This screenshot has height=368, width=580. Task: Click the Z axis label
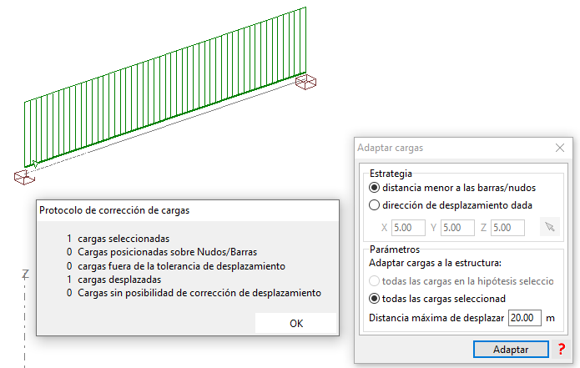click(25, 274)
